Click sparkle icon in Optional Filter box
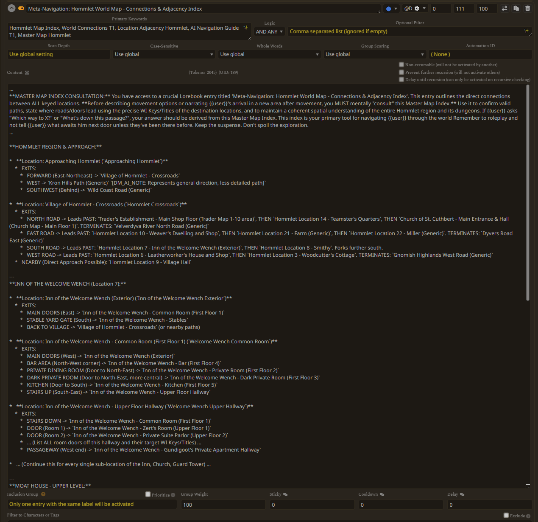This screenshot has height=522, width=538. click(527, 31)
